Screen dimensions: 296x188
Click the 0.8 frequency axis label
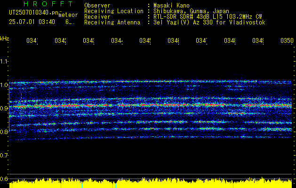[x=4, y=132]
